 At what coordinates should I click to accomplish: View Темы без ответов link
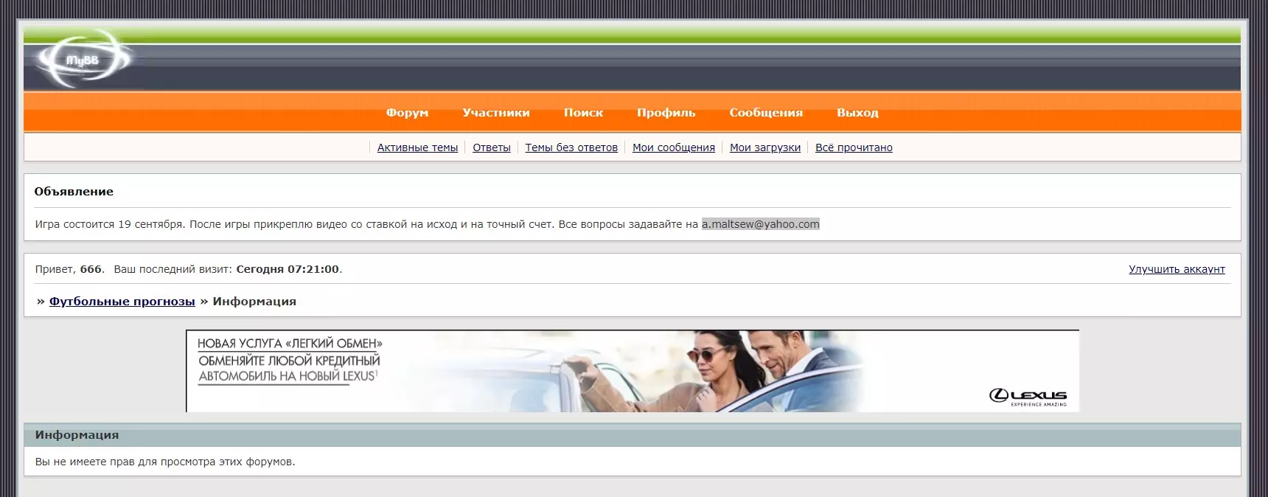pos(571,147)
